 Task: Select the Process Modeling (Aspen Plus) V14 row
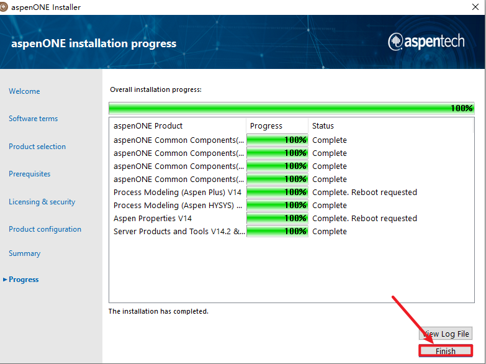point(178,192)
